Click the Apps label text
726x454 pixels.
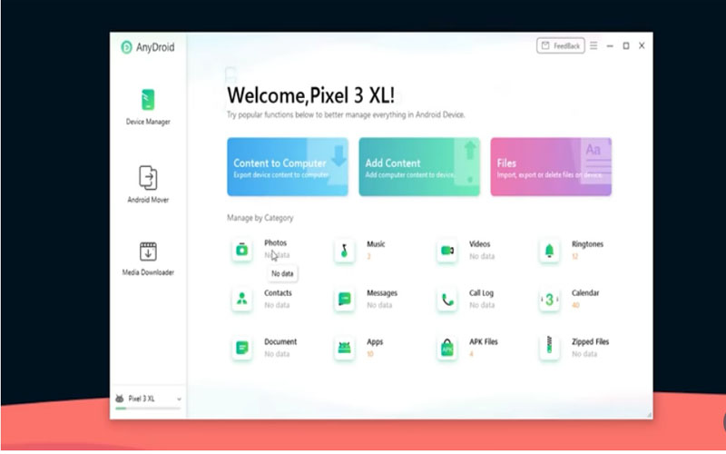point(375,342)
